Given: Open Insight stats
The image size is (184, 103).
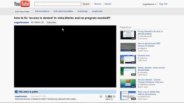Looking at the screenshot, I should (x=97, y=11).
